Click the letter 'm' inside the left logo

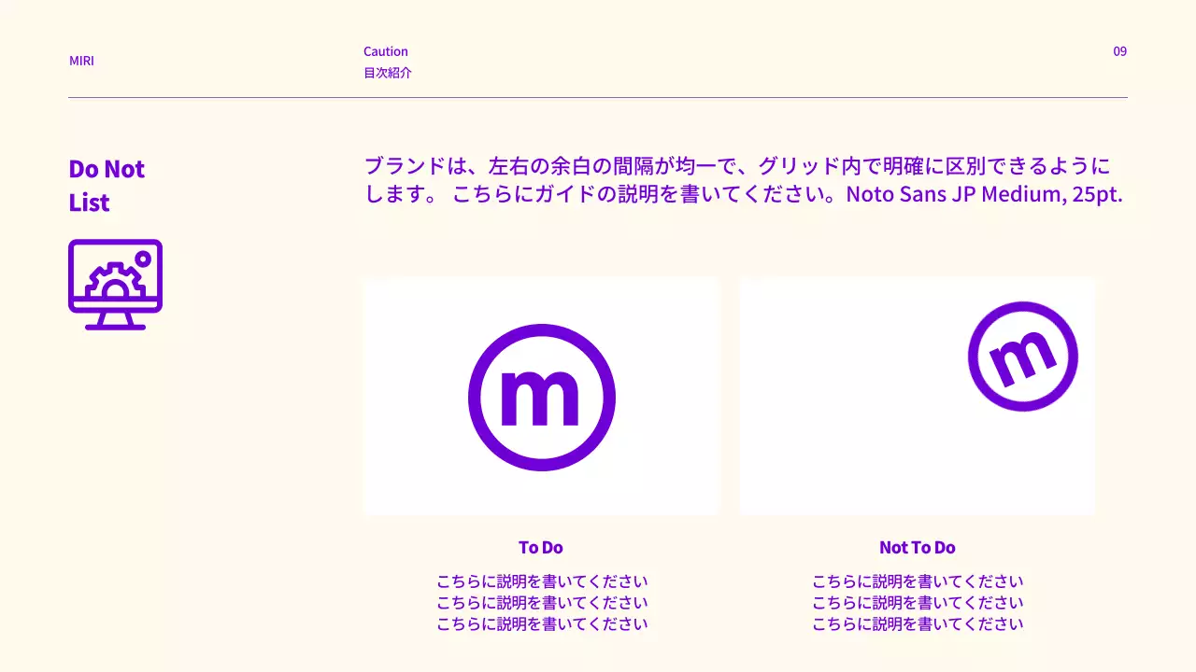click(x=542, y=399)
